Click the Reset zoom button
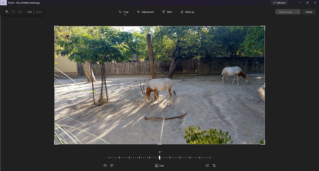 (39, 12)
